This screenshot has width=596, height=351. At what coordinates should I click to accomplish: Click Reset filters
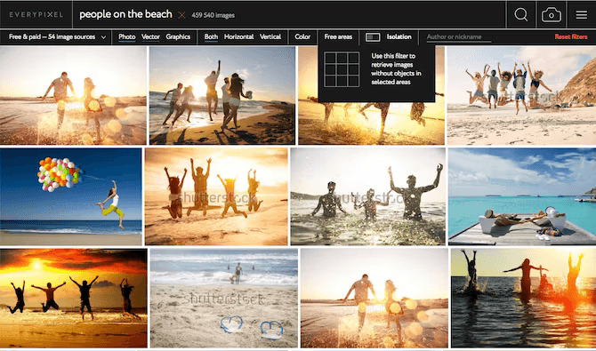[571, 36]
